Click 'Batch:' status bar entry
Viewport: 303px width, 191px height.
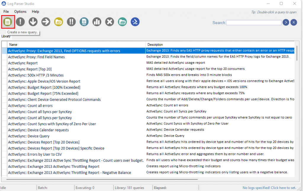[x=43, y=188]
